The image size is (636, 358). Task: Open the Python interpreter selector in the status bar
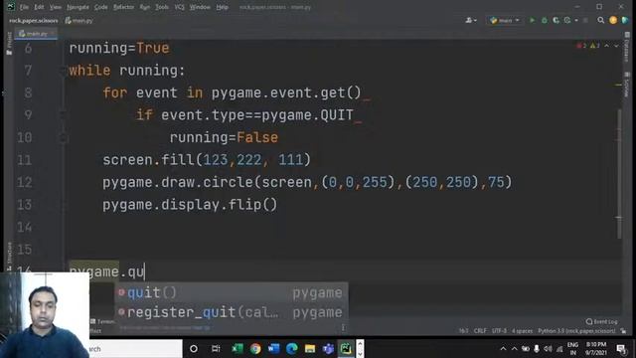point(576,331)
